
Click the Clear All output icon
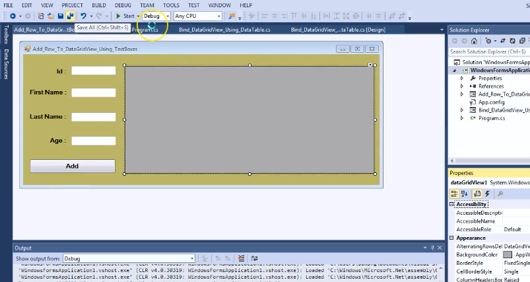242,259
